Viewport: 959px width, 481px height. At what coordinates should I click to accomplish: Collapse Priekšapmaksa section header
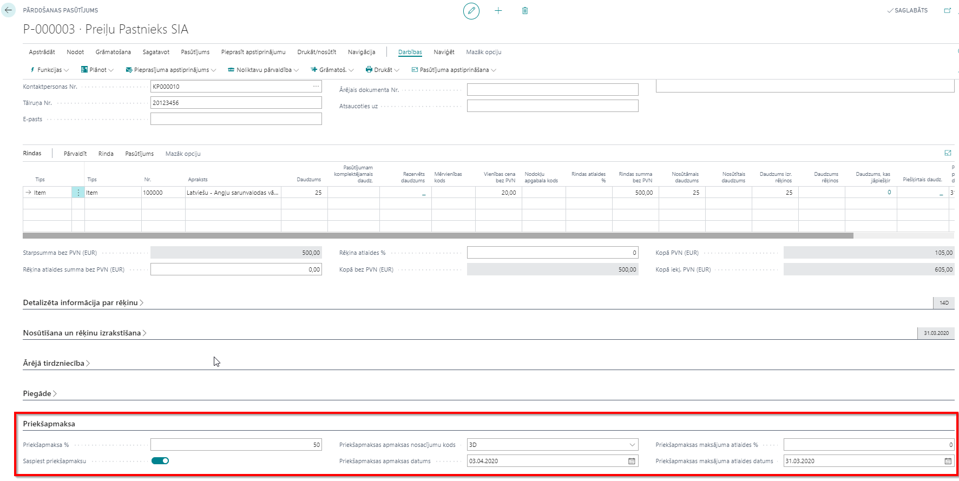click(49, 424)
